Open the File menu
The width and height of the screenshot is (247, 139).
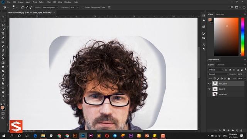point(8,2)
